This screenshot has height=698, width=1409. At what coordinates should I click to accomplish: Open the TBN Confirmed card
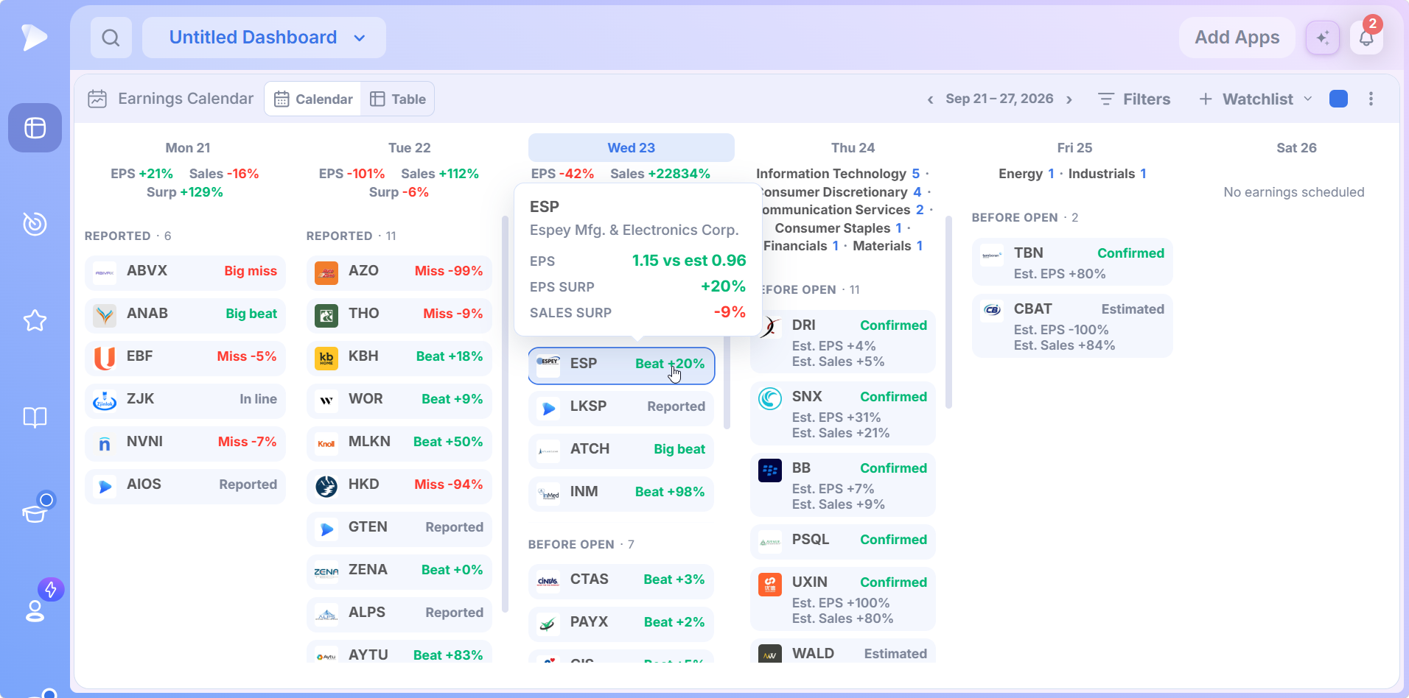1072,261
